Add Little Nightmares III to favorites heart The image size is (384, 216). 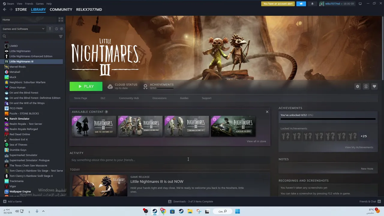pyautogui.click(x=374, y=86)
